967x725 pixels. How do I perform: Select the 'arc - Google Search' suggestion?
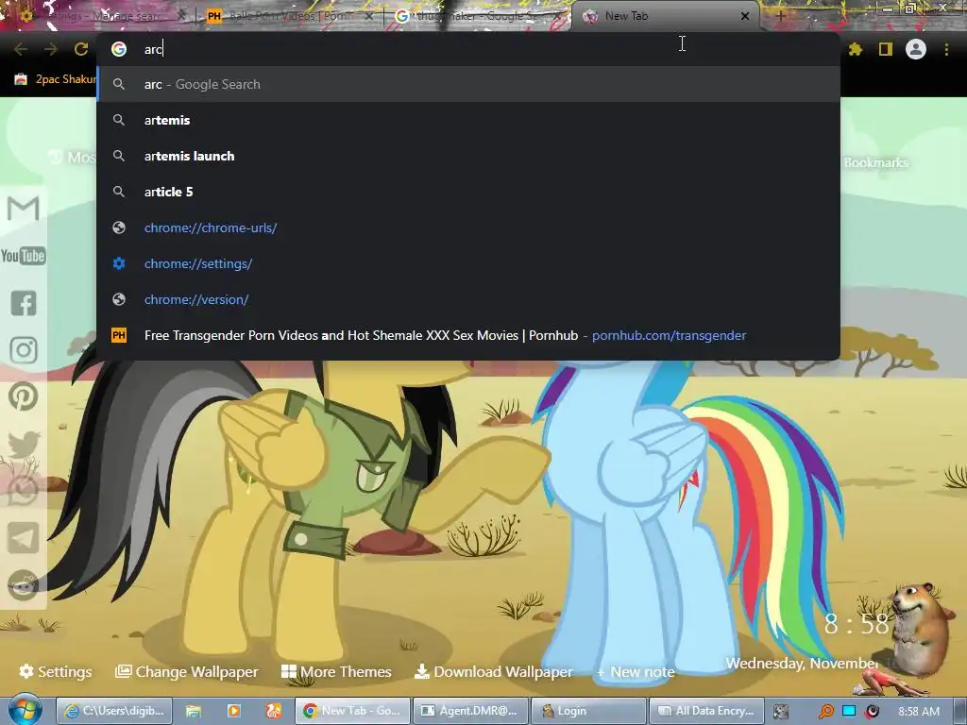tap(468, 84)
